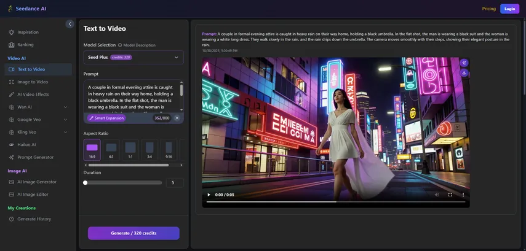Image resolution: width=526 pixels, height=251 pixels.
Task: Clear the prompt with the X icon
Action: point(177,118)
